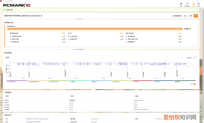Image resolution: width=204 pixels, height=123 pixels.
Task: Open the Home (主页) navigation icon
Action: [x=181, y=5]
